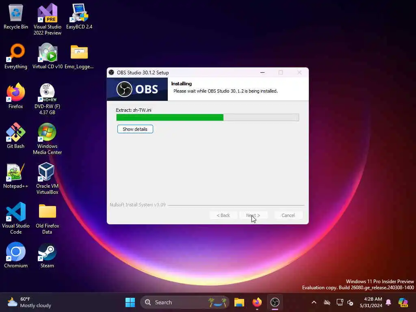Click Show details in OBS setup

135,129
